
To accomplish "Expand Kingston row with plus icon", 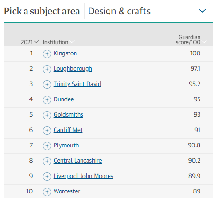I will pyautogui.click(x=47, y=54).
